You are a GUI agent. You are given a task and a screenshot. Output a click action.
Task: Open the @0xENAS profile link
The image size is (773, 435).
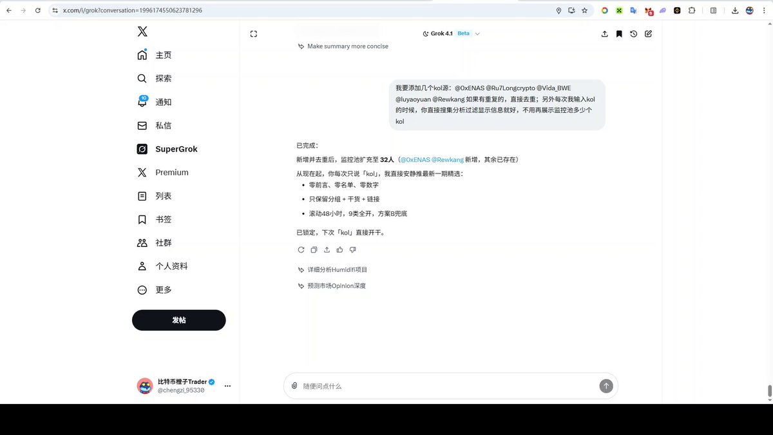(x=415, y=159)
